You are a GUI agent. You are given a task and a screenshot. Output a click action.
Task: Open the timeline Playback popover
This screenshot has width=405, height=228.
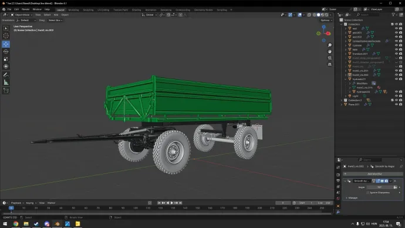coord(17,203)
